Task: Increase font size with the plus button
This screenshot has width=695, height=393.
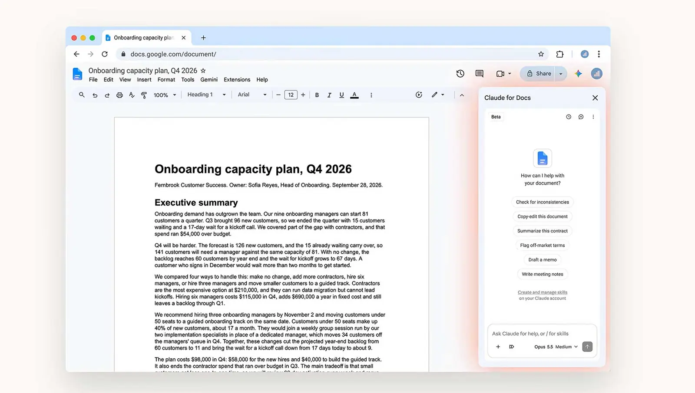Action: click(303, 95)
